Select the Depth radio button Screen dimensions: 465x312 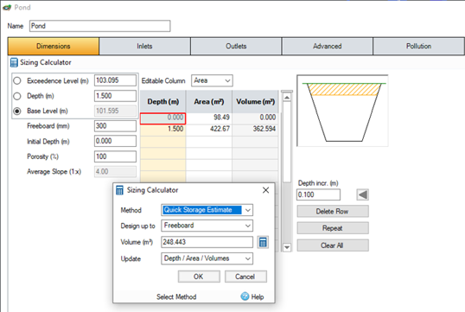coord(17,96)
